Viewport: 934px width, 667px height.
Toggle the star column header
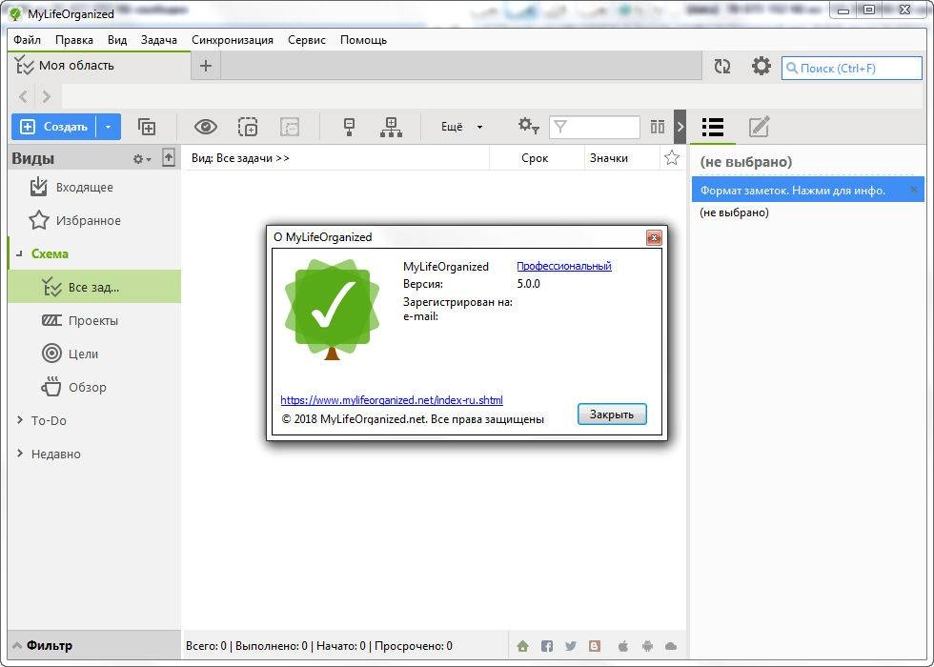672,158
